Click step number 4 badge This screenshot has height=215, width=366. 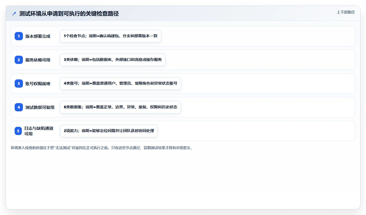(x=19, y=107)
